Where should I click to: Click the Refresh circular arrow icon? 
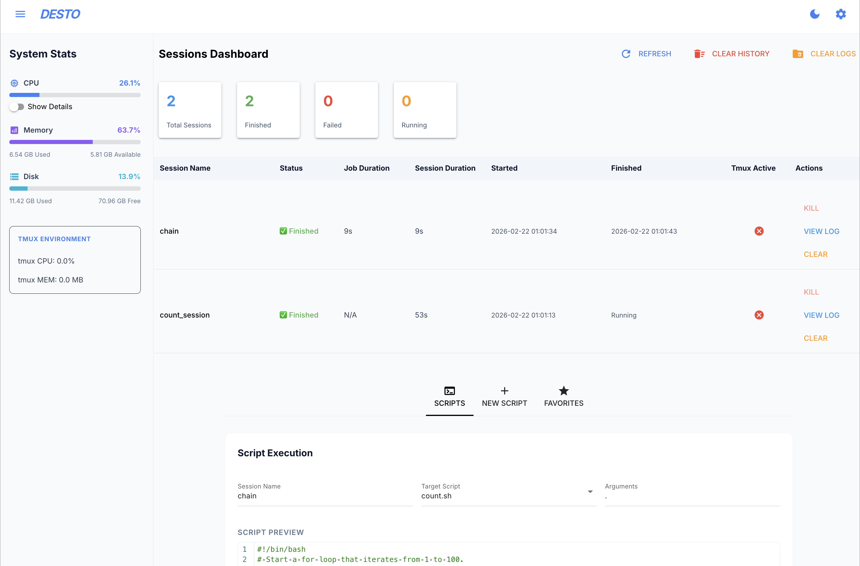626,54
